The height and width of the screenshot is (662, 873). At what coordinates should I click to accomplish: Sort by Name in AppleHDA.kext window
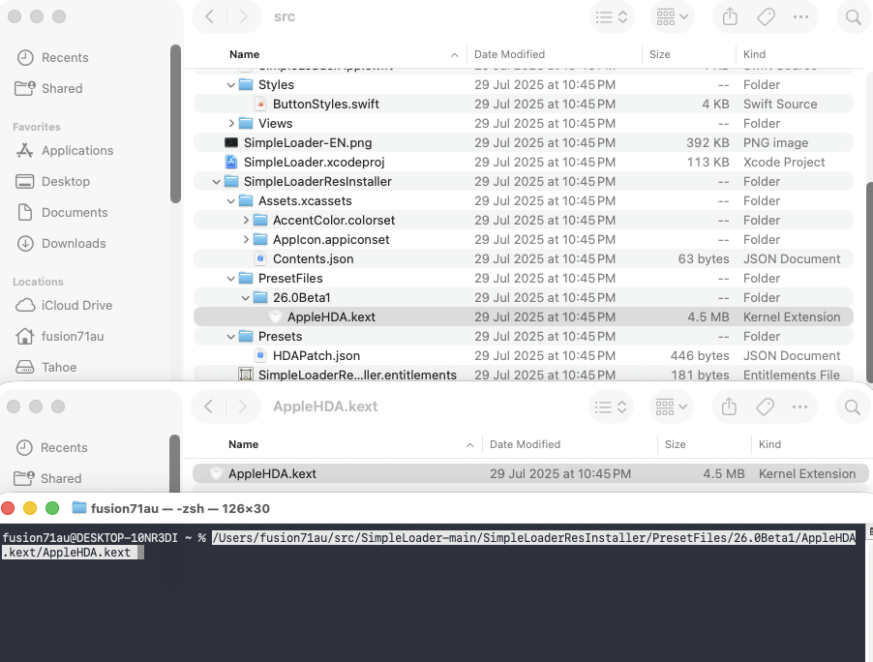pyautogui.click(x=243, y=444)
